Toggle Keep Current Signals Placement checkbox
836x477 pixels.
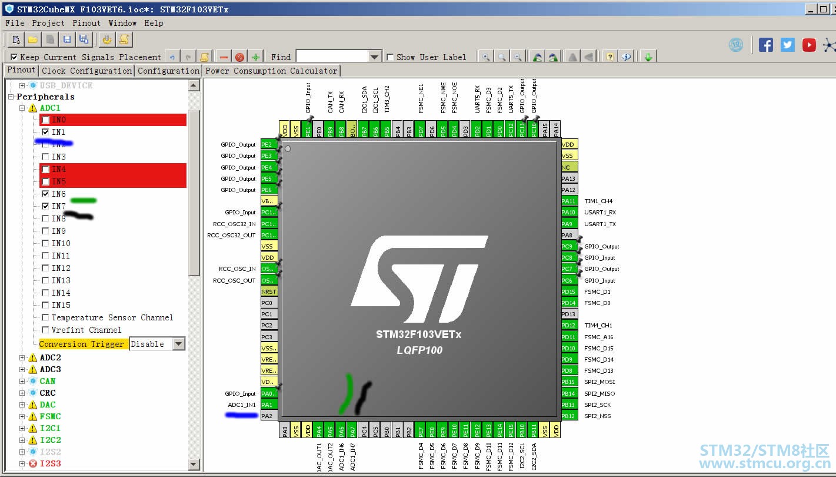(14, 57)
